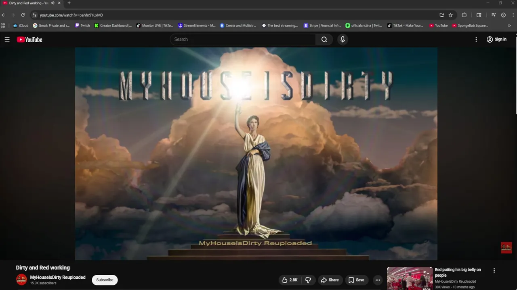Image resolution: width=517 pixels, height=290 pixels.
Task: Open Twitch bookmark
Action: click(83, 25)
